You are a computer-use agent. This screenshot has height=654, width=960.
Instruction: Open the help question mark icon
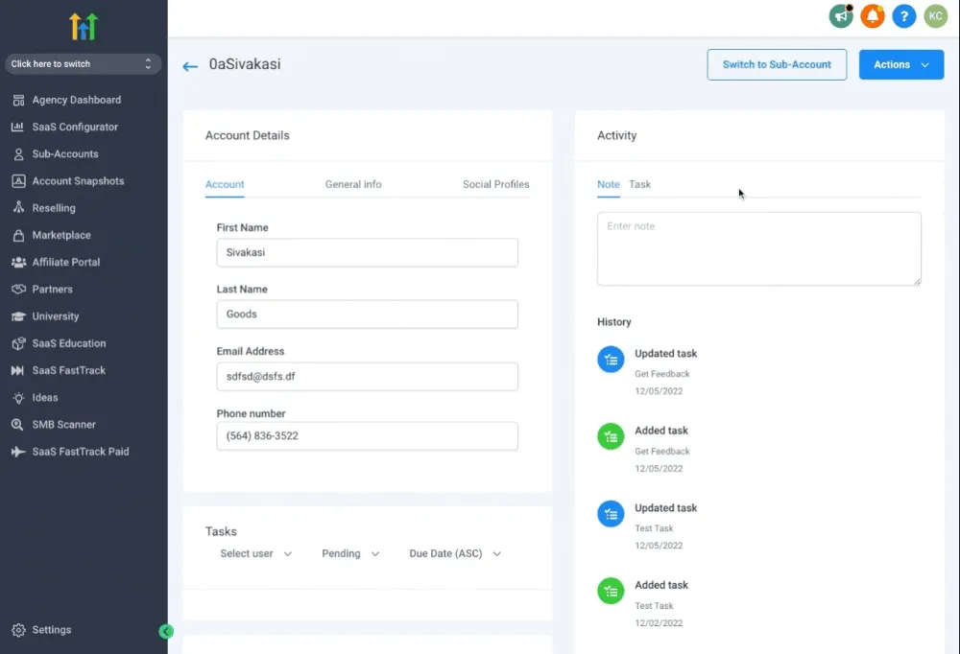click(903, 16)
